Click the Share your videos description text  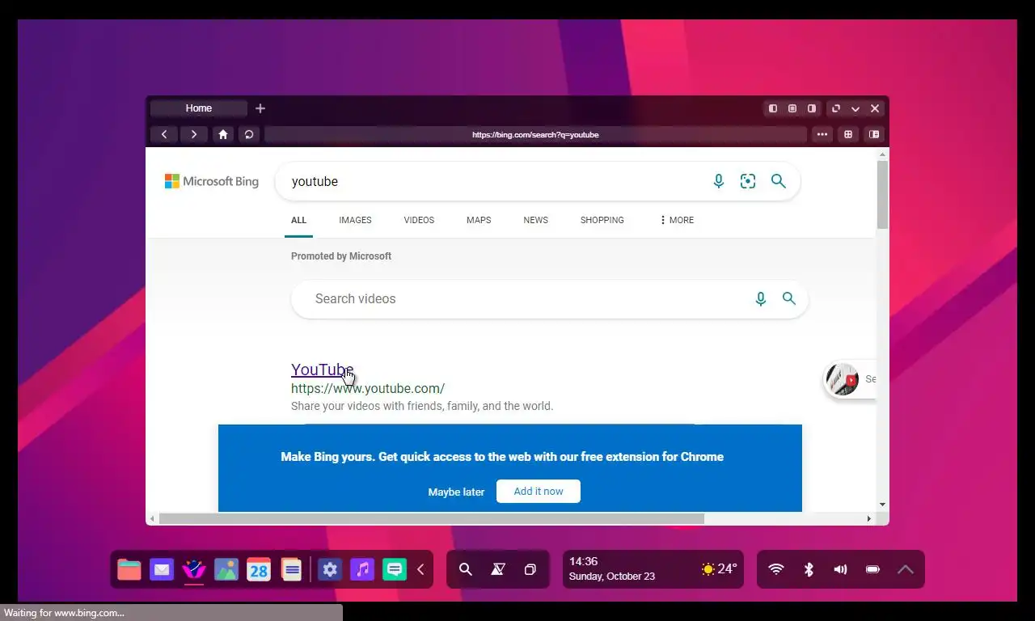tap(422, 406)
